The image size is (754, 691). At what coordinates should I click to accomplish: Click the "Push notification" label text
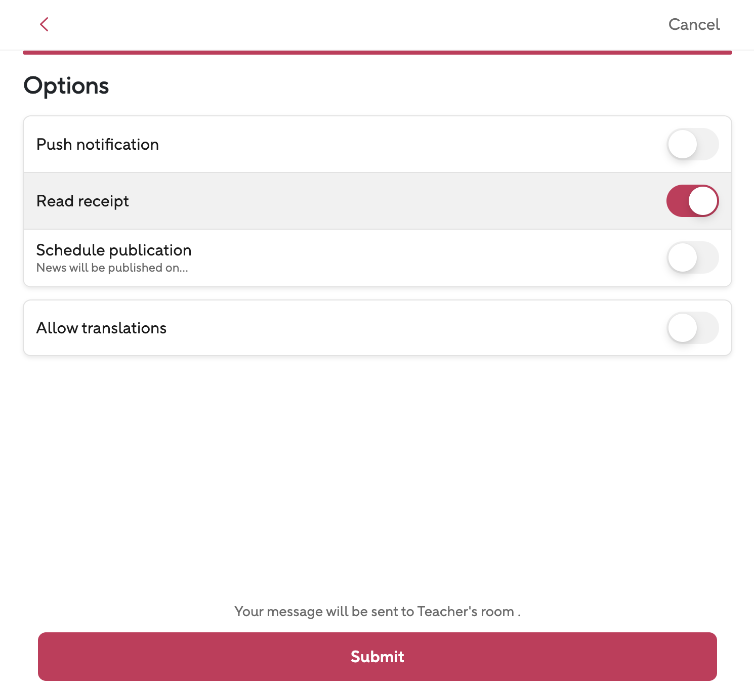98,145
